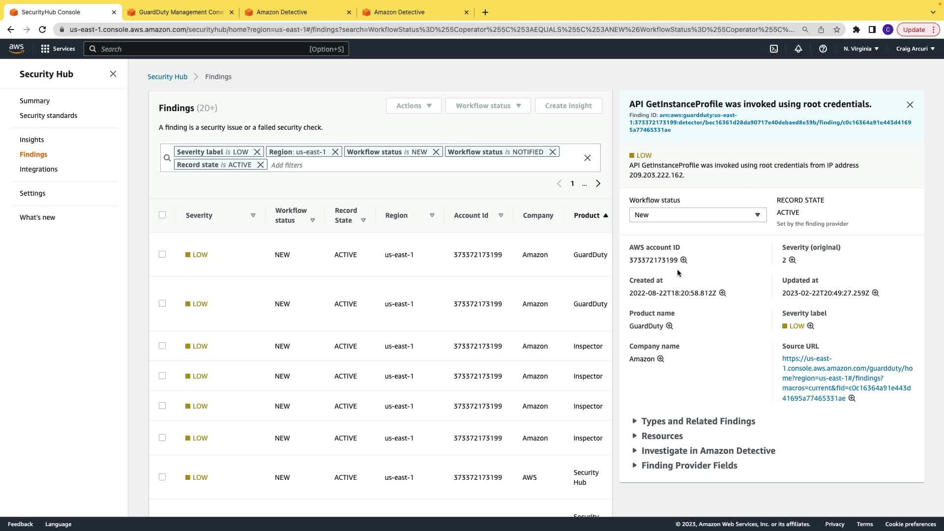Viewport: 944px width, 531px height.
Task: Click the Create insight button
Action: click(568, 106)
